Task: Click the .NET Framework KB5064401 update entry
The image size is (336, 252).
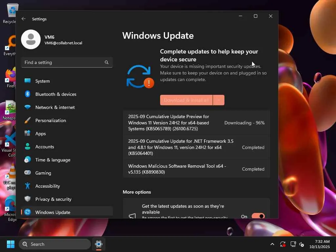Action: [196, 147]
